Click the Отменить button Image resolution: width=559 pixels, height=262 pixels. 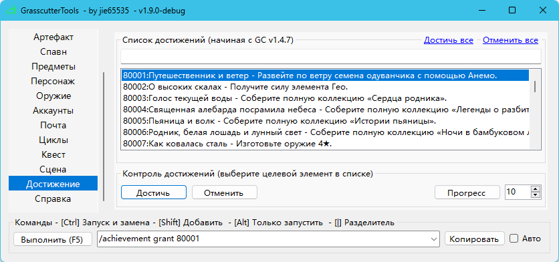[225, 192]
